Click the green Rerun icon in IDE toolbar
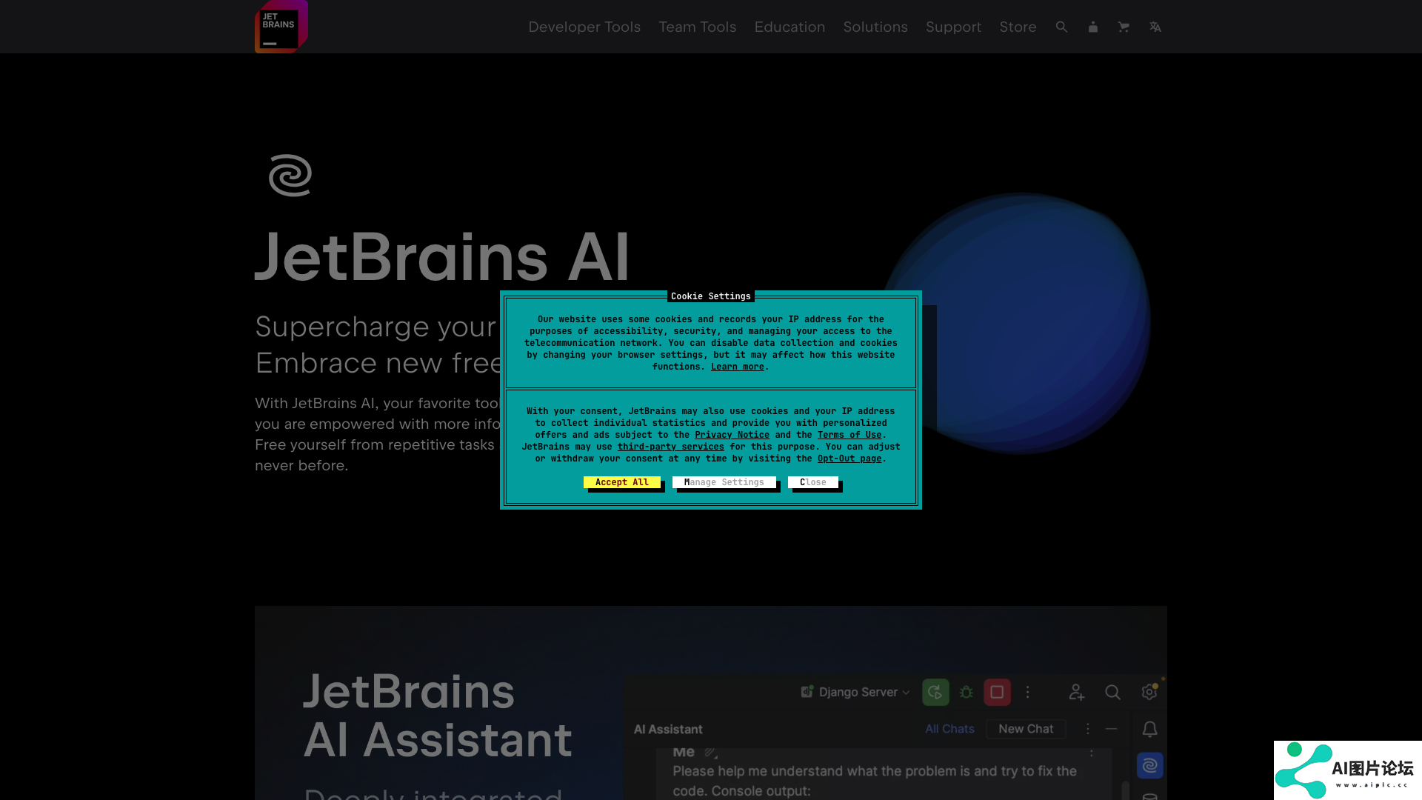Screen dimensions: 1422x800 [935, 692]
